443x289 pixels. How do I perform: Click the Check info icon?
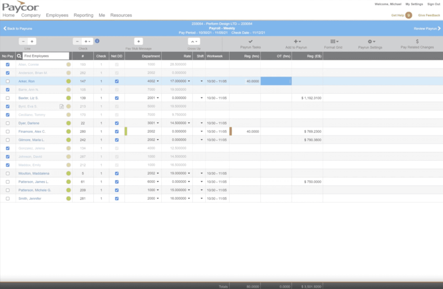[97, 41]
